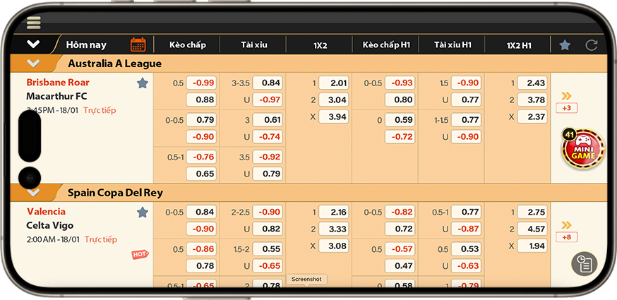Pick 1X2 odds 2.01 for Brisbane Roar

333,83
